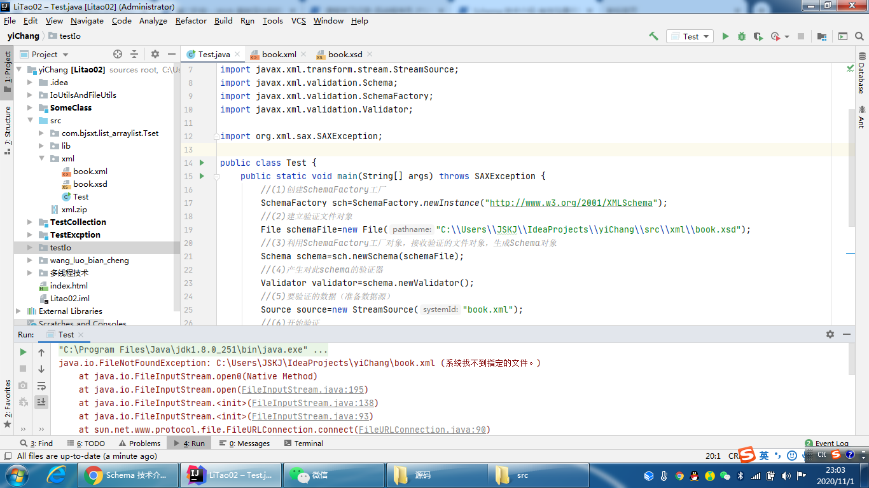Open Test run configuration dropdown

(x=690, y=36)
